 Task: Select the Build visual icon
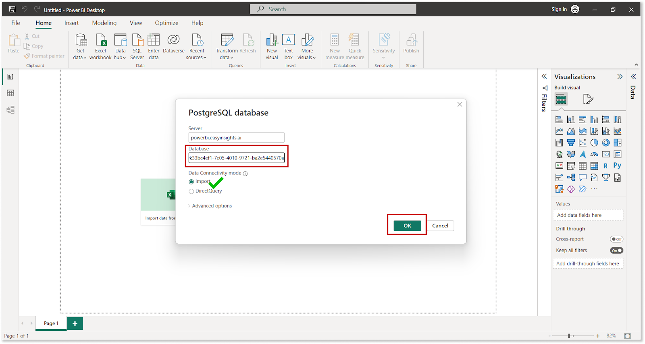[561, 99]
